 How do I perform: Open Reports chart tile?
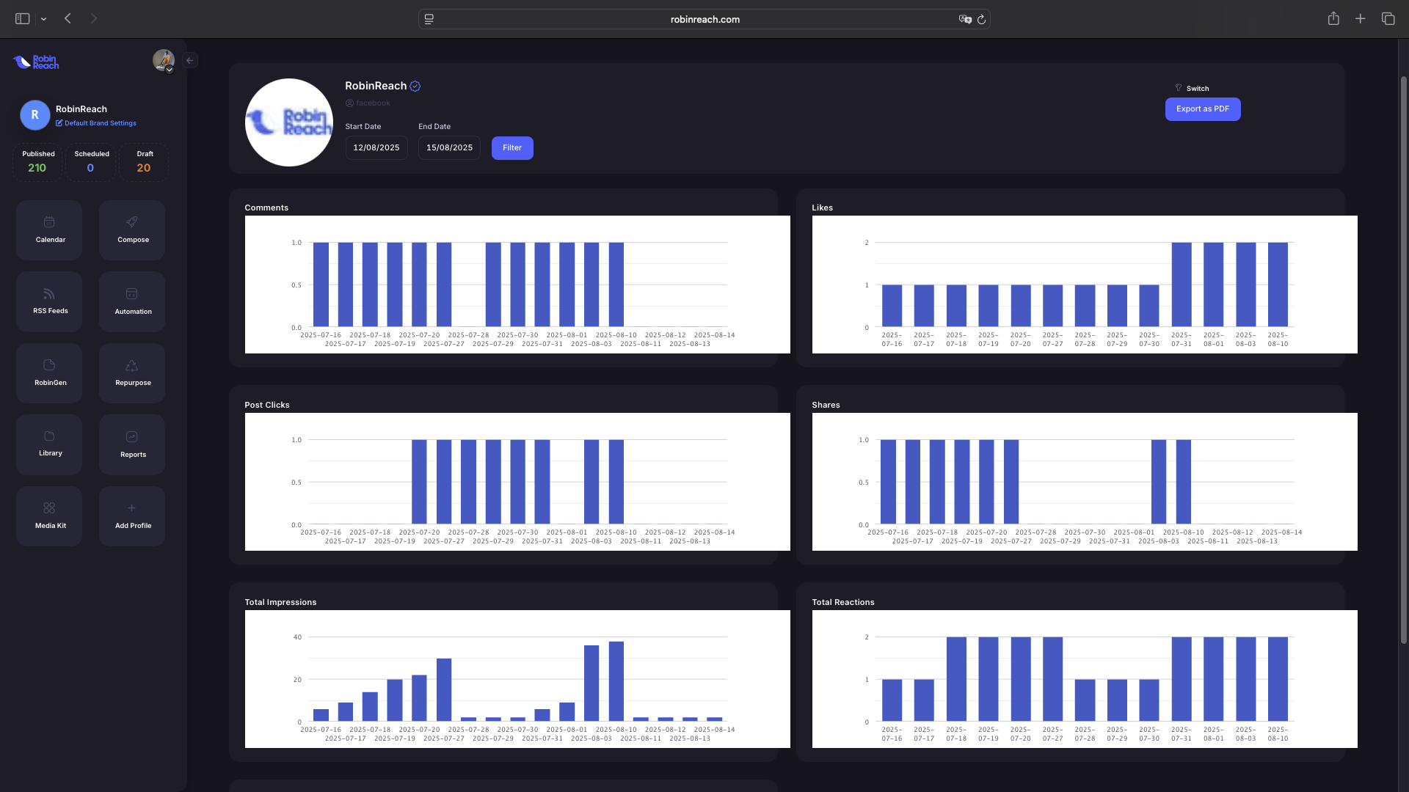132,444
